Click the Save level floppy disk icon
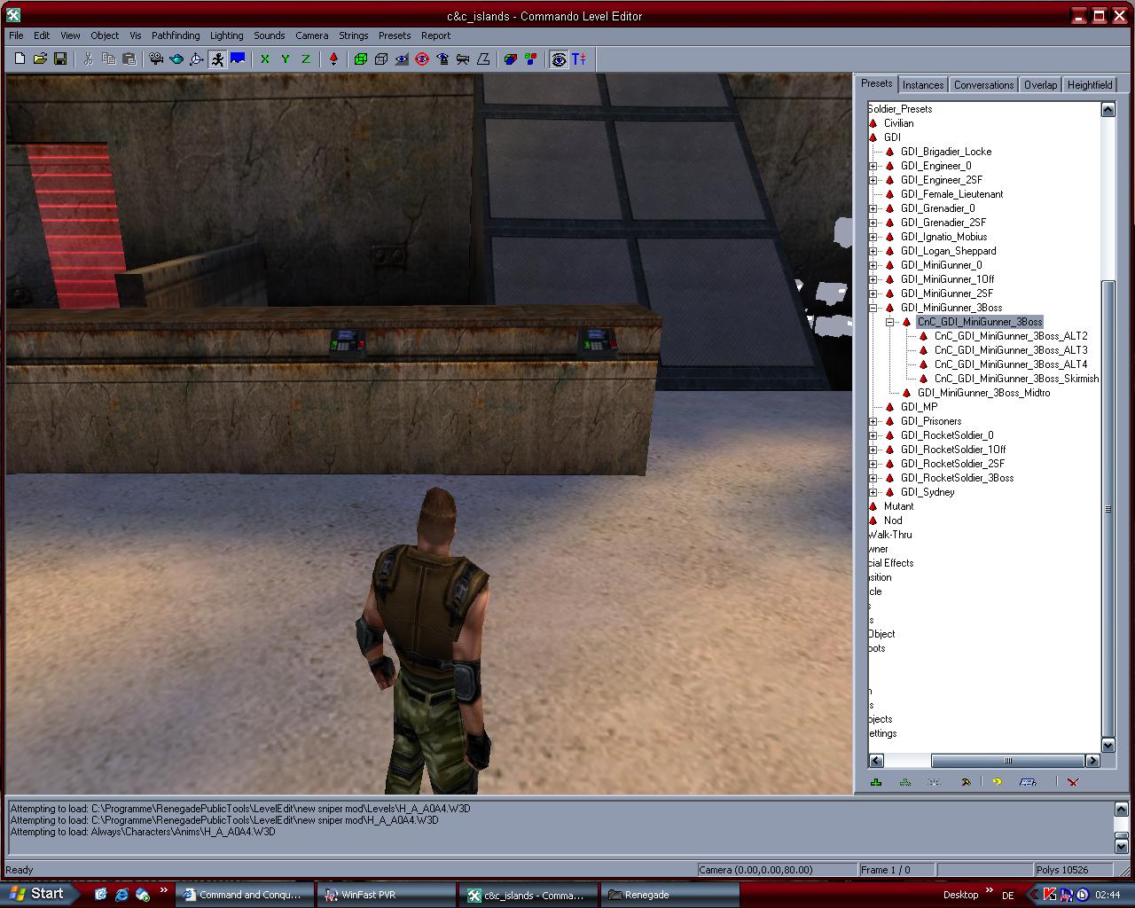The image size is (1135, 908). (x=60, y=59)
